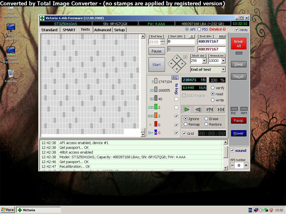
Task: Open the Advanced tab
Action: click(x=103, y=30)
